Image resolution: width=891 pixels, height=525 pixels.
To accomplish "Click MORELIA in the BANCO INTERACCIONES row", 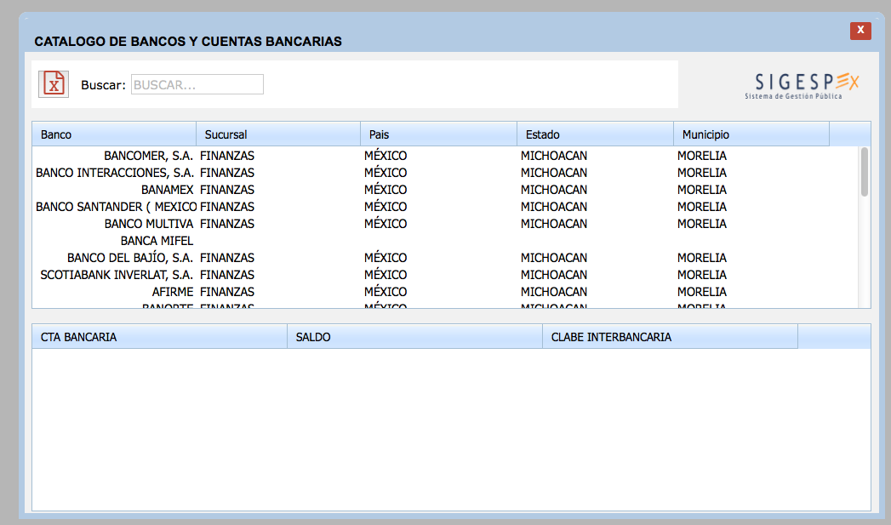I will (x=702, y=173).
